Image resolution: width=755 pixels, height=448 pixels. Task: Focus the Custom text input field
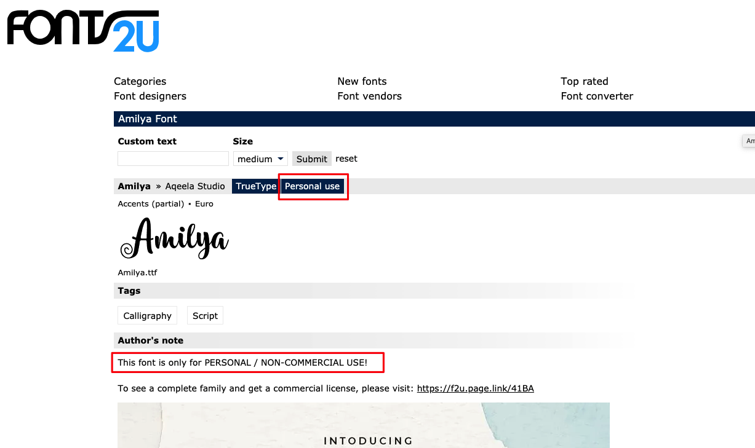pos(173,159)
